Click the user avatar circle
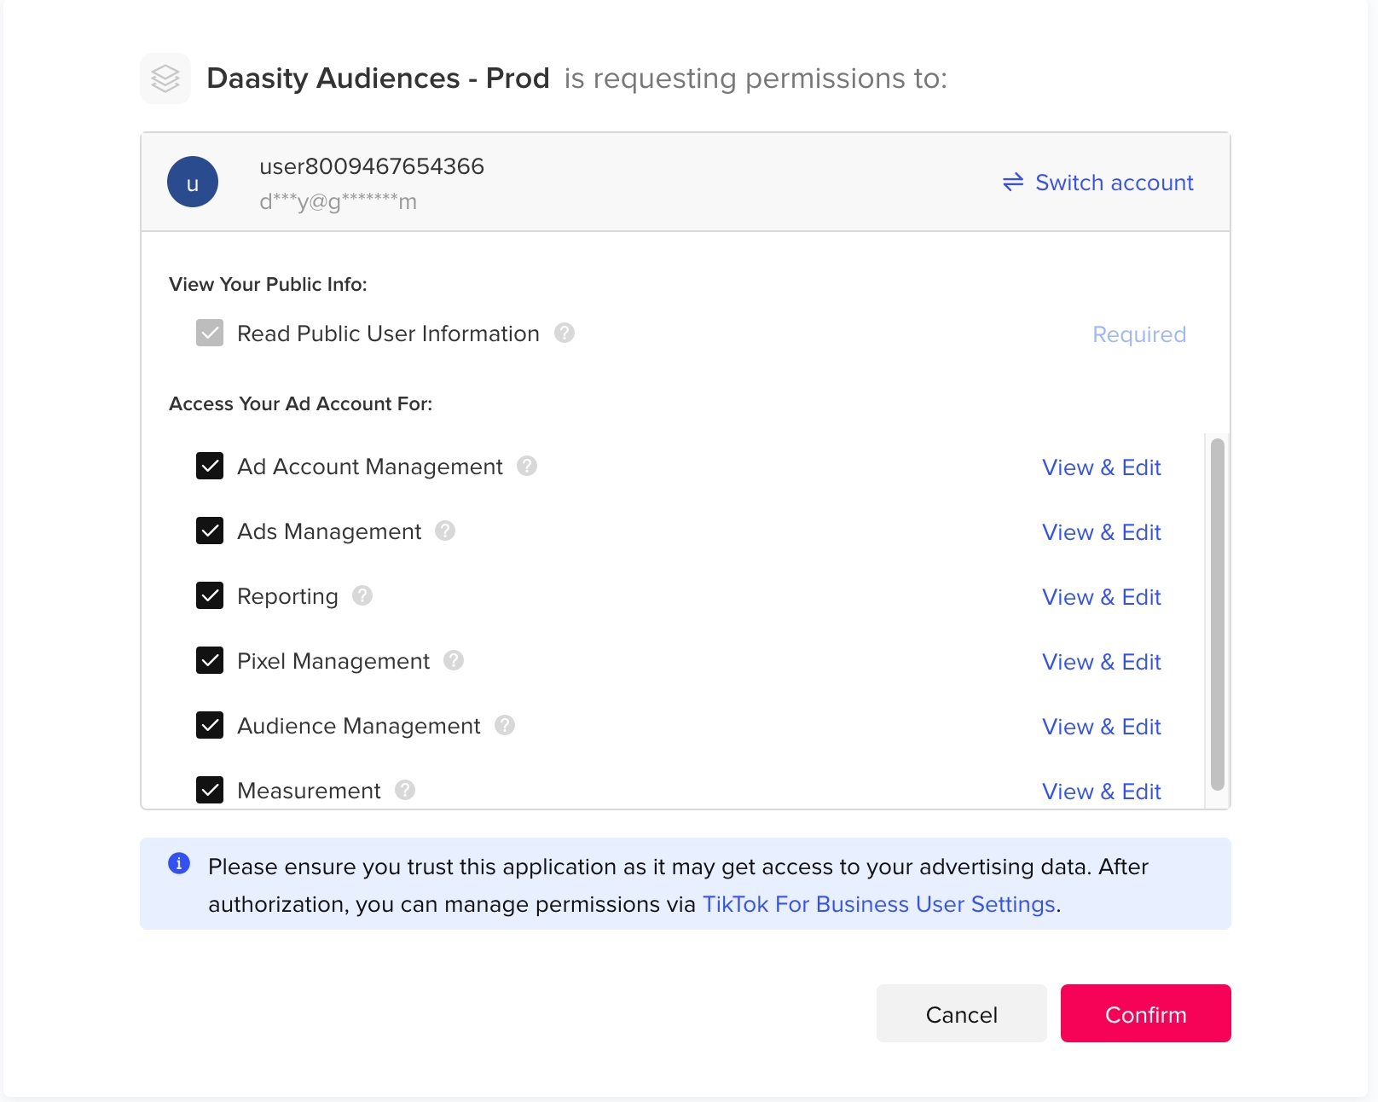The height and width of the screenshot is (1102, 1378). [x=193, y=182]
